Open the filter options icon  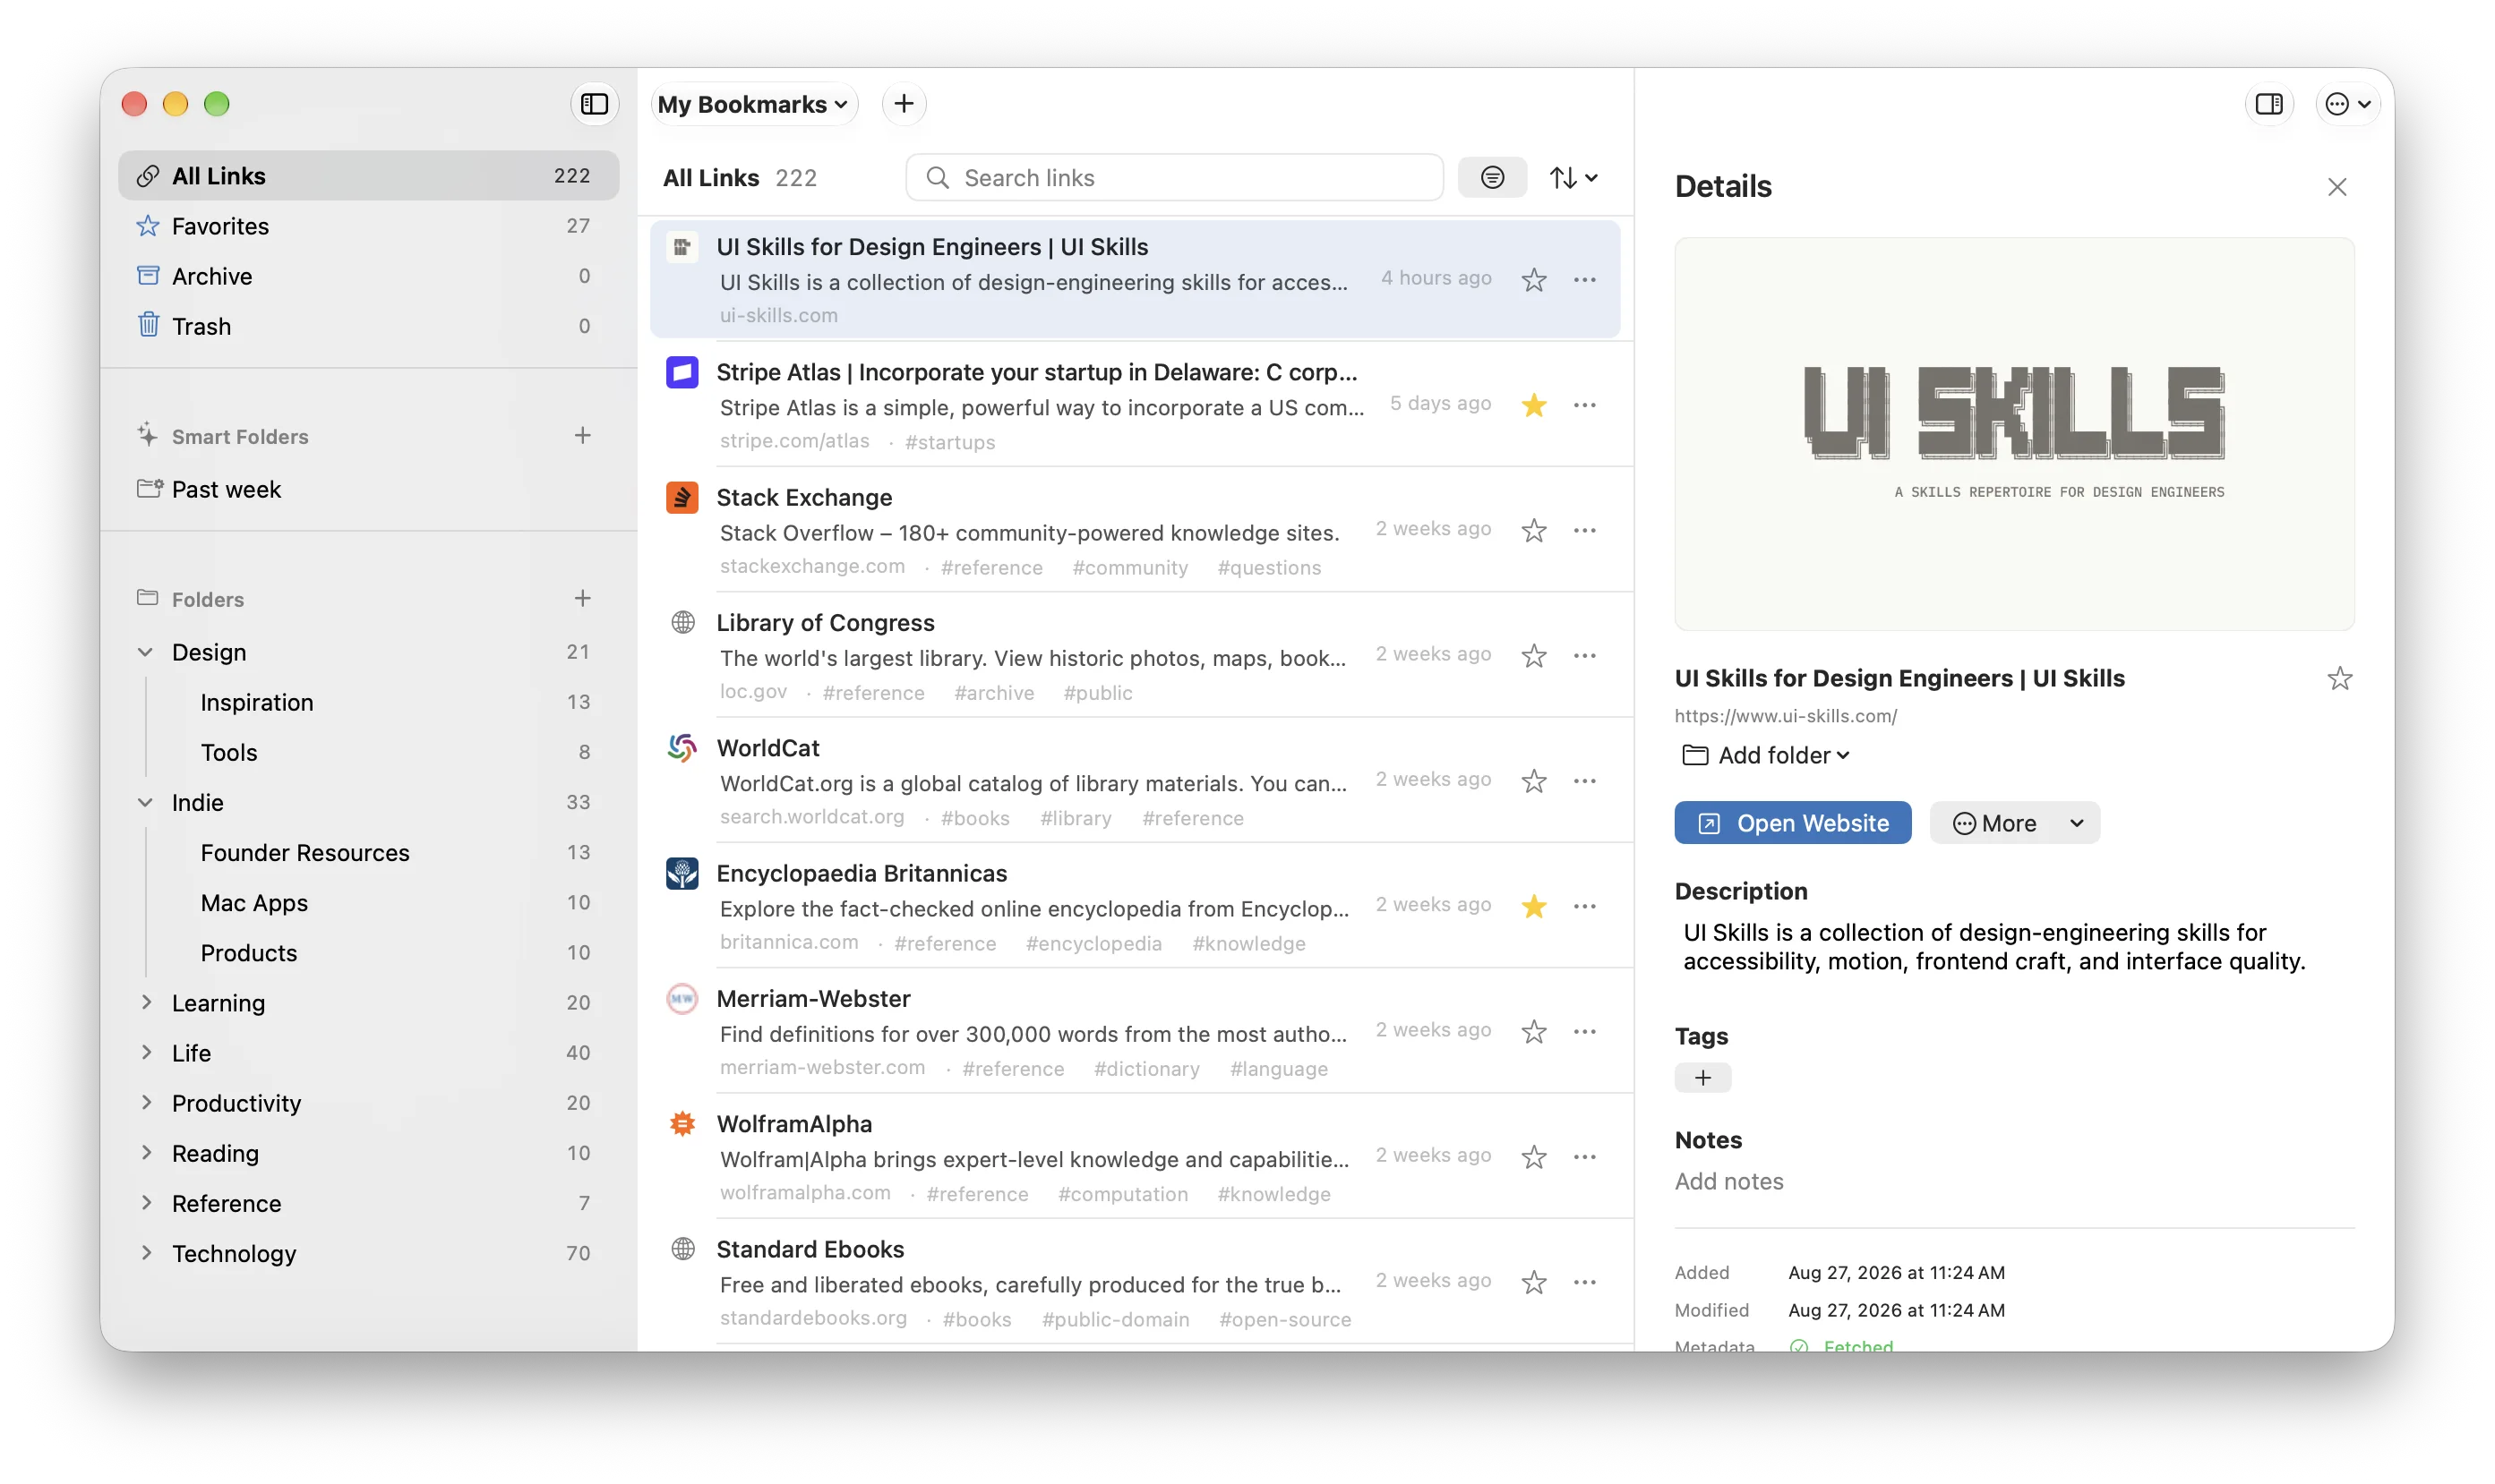1492,178
